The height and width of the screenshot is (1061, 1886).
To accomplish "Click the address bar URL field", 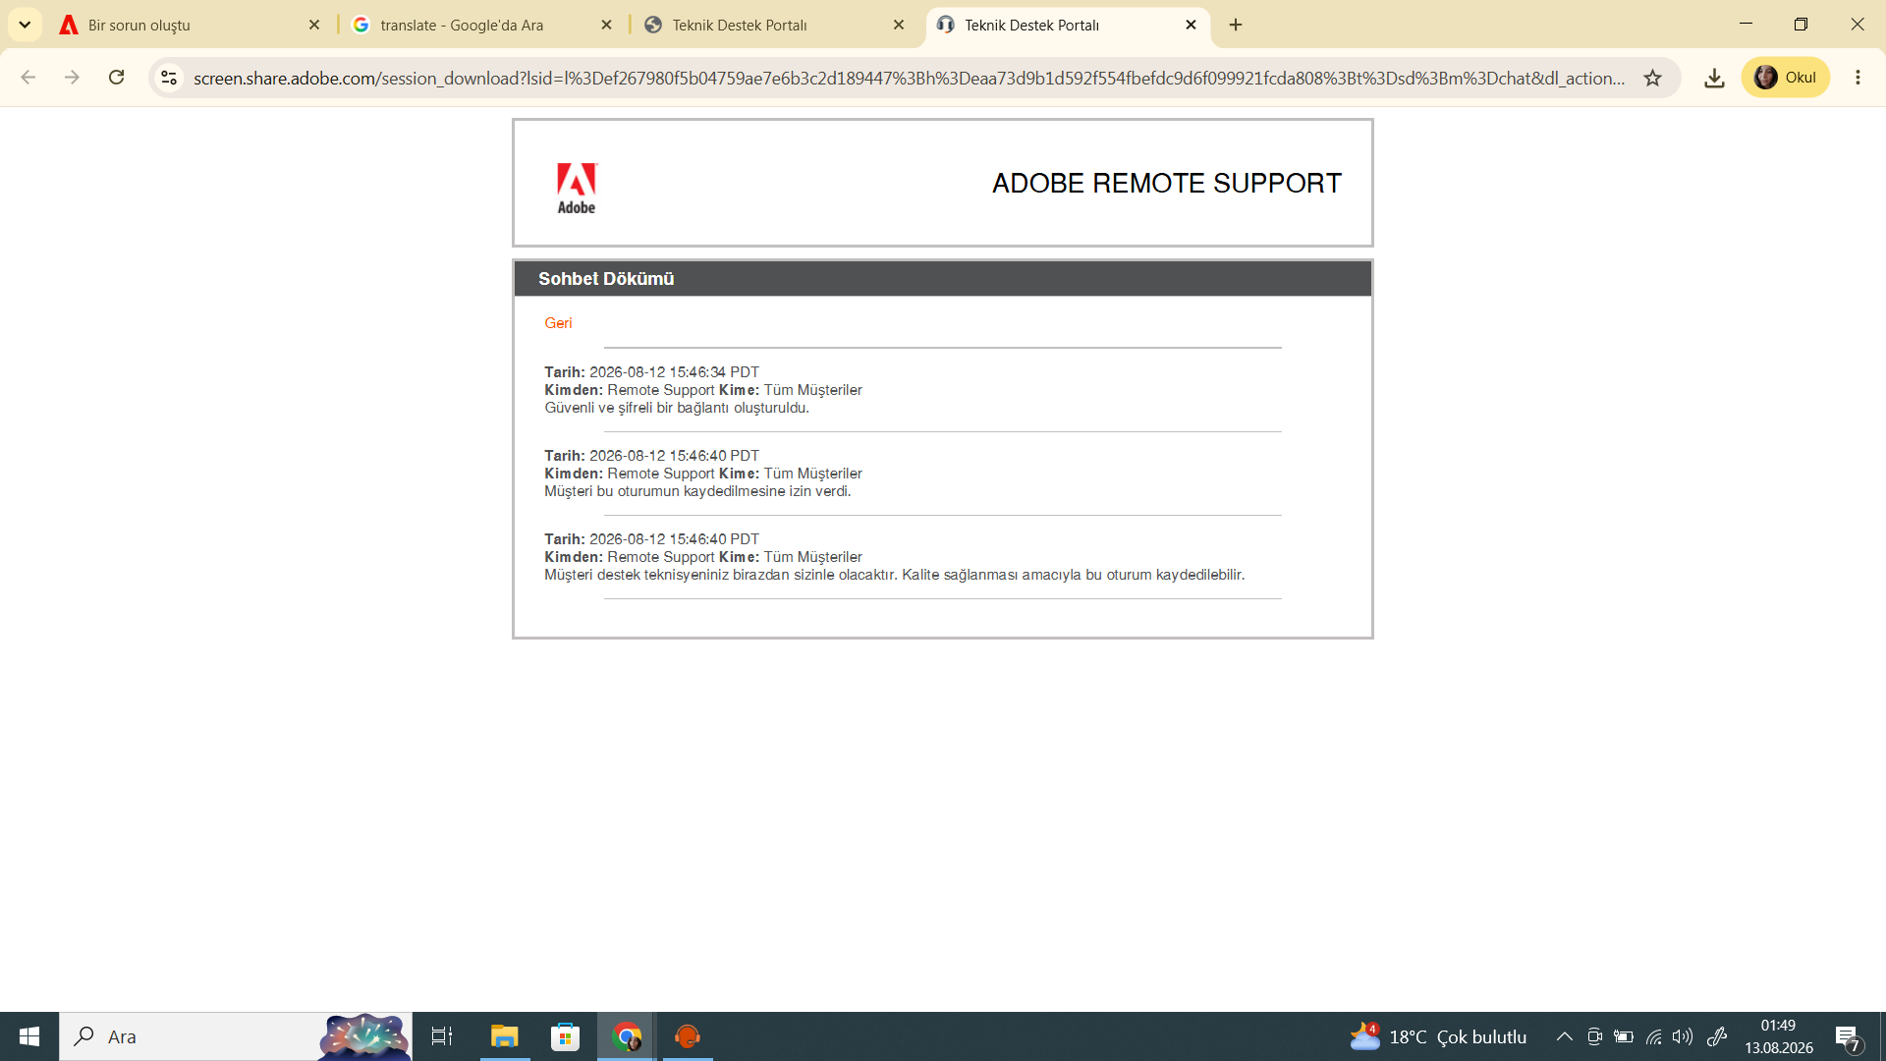I will click(909, 78).
